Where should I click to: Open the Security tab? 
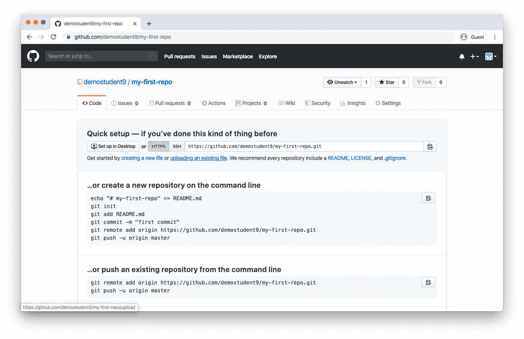pyautogui.click(x=317, y=103)
